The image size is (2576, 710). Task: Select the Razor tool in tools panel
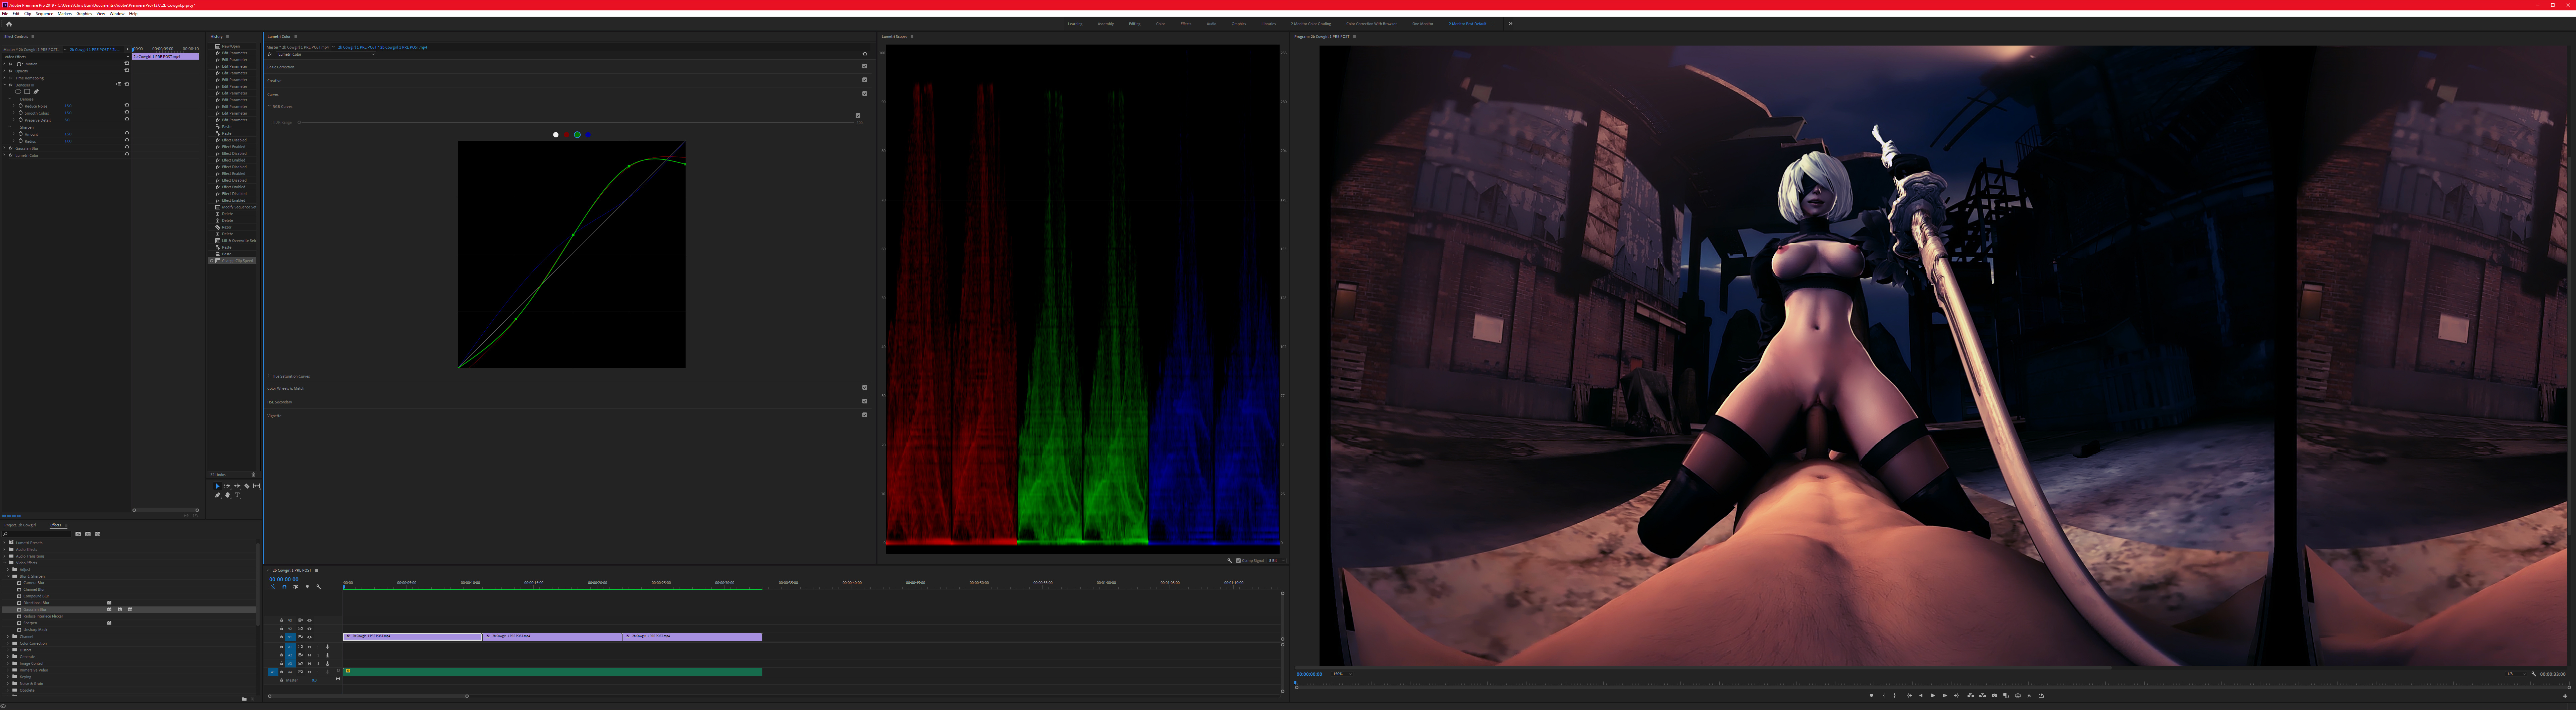pos(247,486)
